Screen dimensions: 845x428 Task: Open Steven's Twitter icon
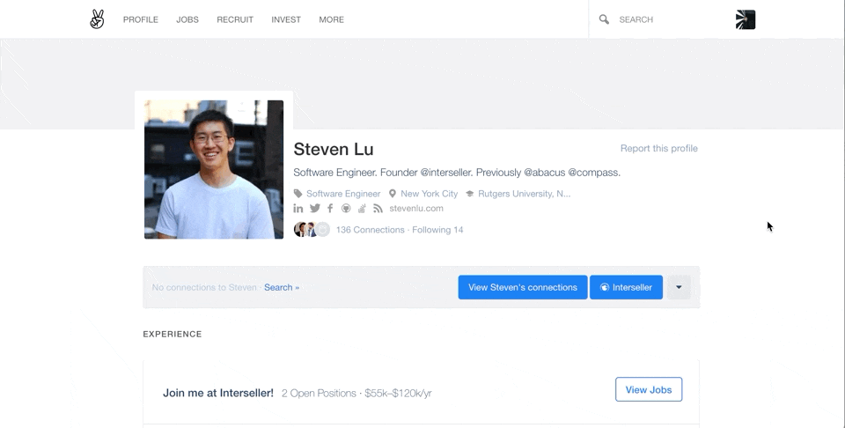315,209
